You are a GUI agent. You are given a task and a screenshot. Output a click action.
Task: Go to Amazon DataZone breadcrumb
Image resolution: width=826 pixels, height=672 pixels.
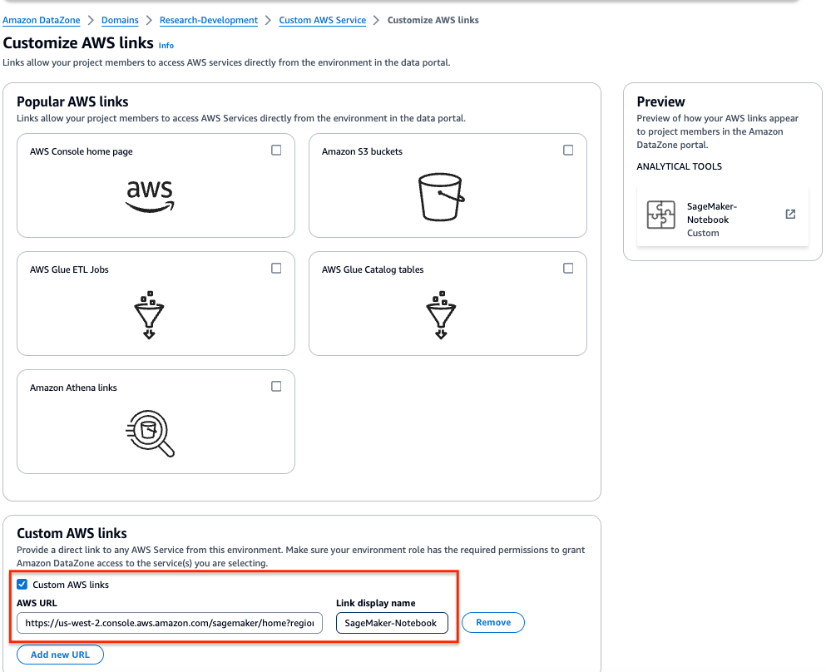pyautogui.click(x=41, y=20)
